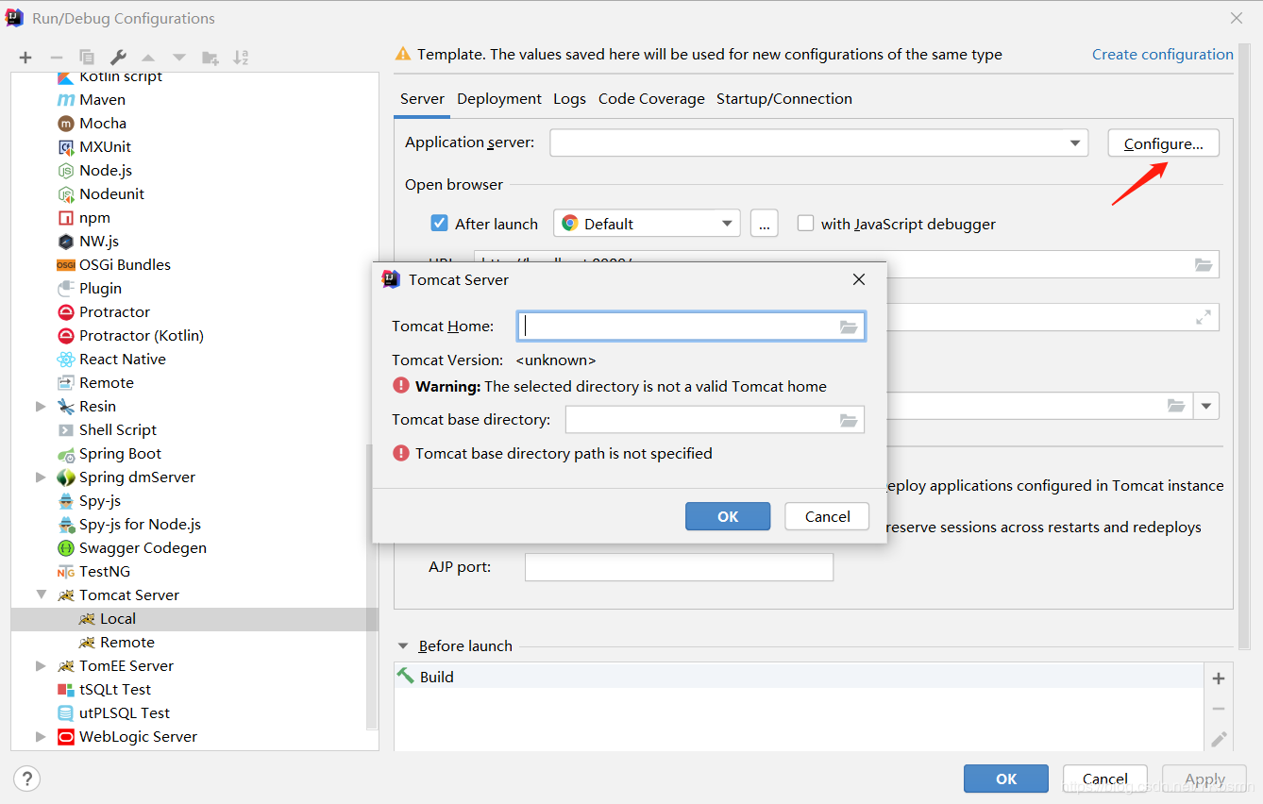Screen dimensions: 1263x804
Task: Select Spring Boot in the configuration tree
Action: tap(120, 454)
